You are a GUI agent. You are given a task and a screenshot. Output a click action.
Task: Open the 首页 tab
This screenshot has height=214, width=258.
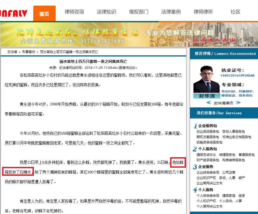(44, 13)
